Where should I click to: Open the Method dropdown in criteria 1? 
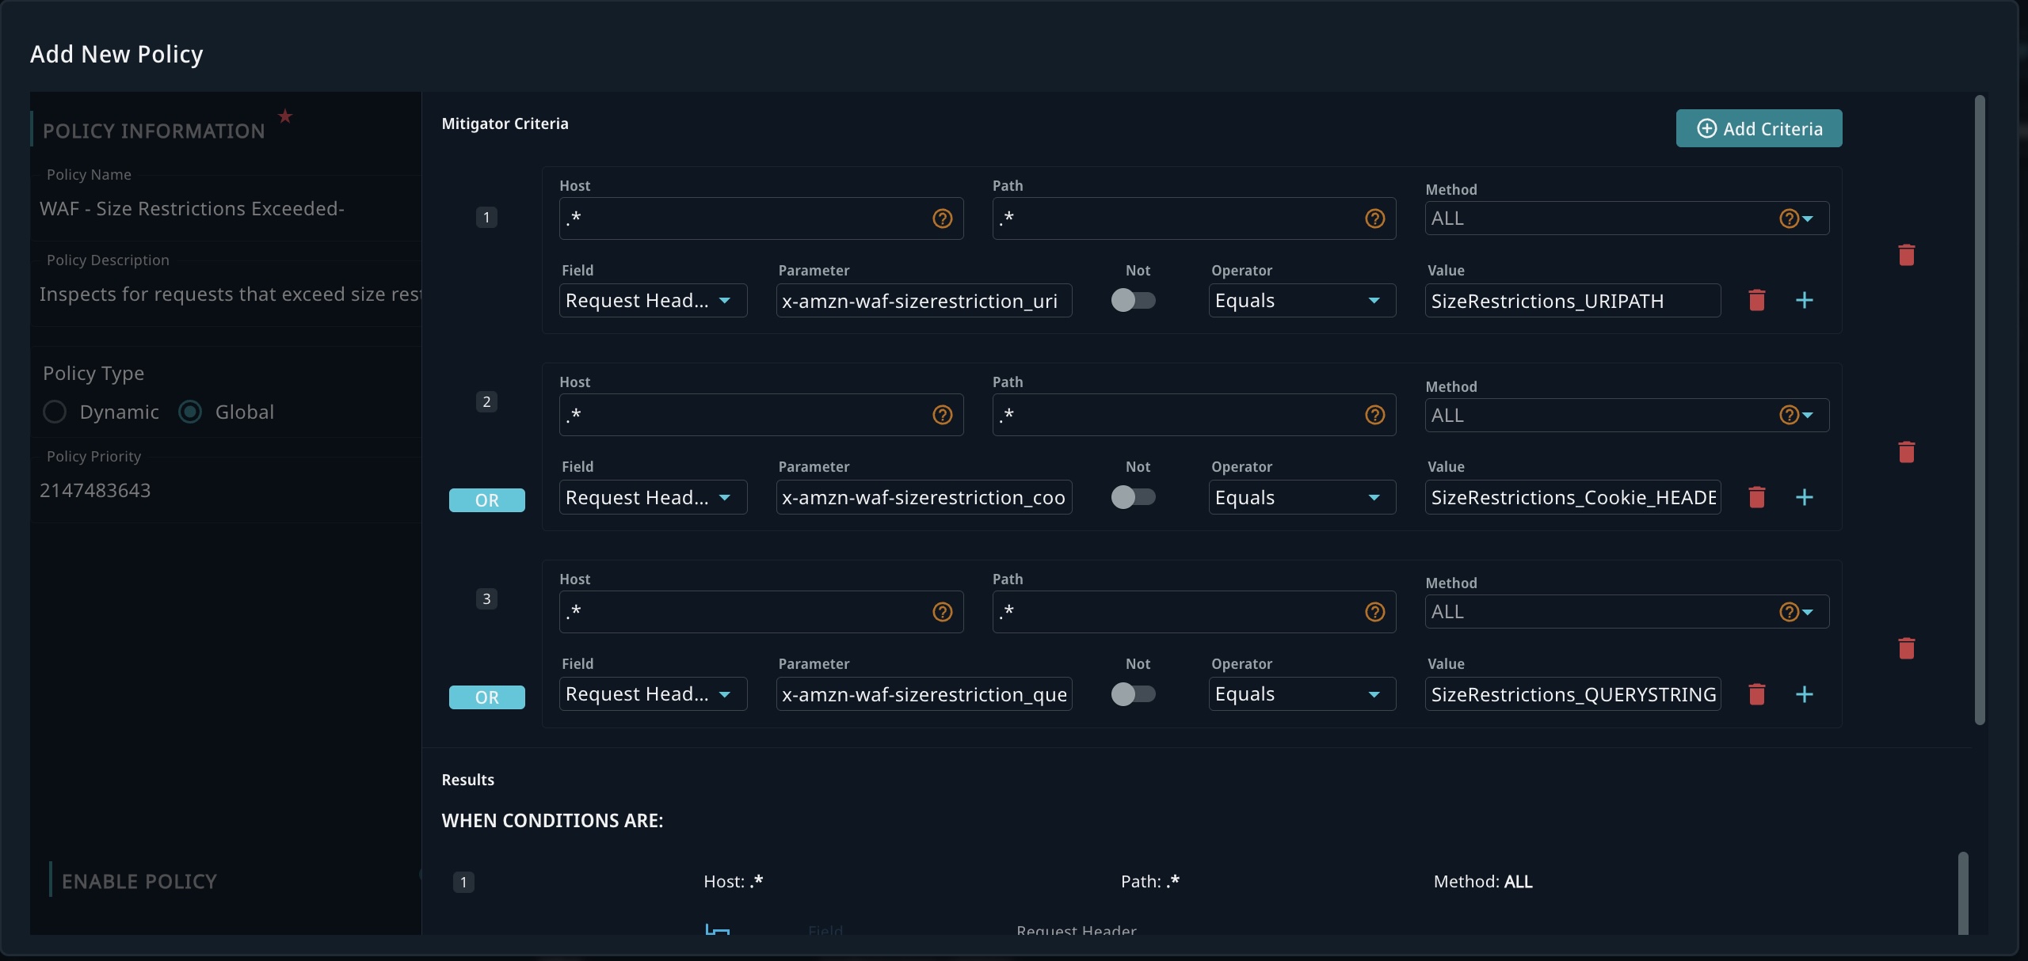(1626, 218)
